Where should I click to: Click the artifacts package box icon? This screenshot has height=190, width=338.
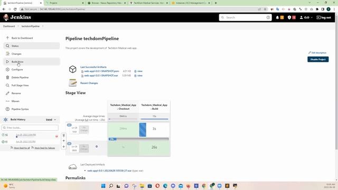point(73,69)
